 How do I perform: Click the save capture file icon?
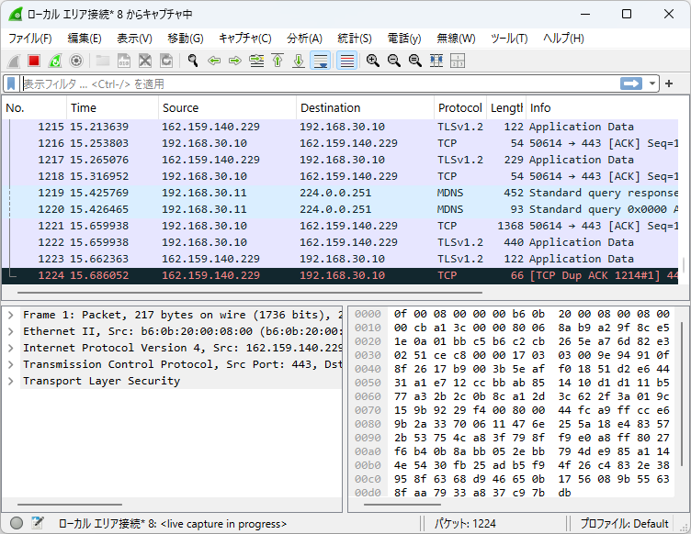click(x=124, y=61)
